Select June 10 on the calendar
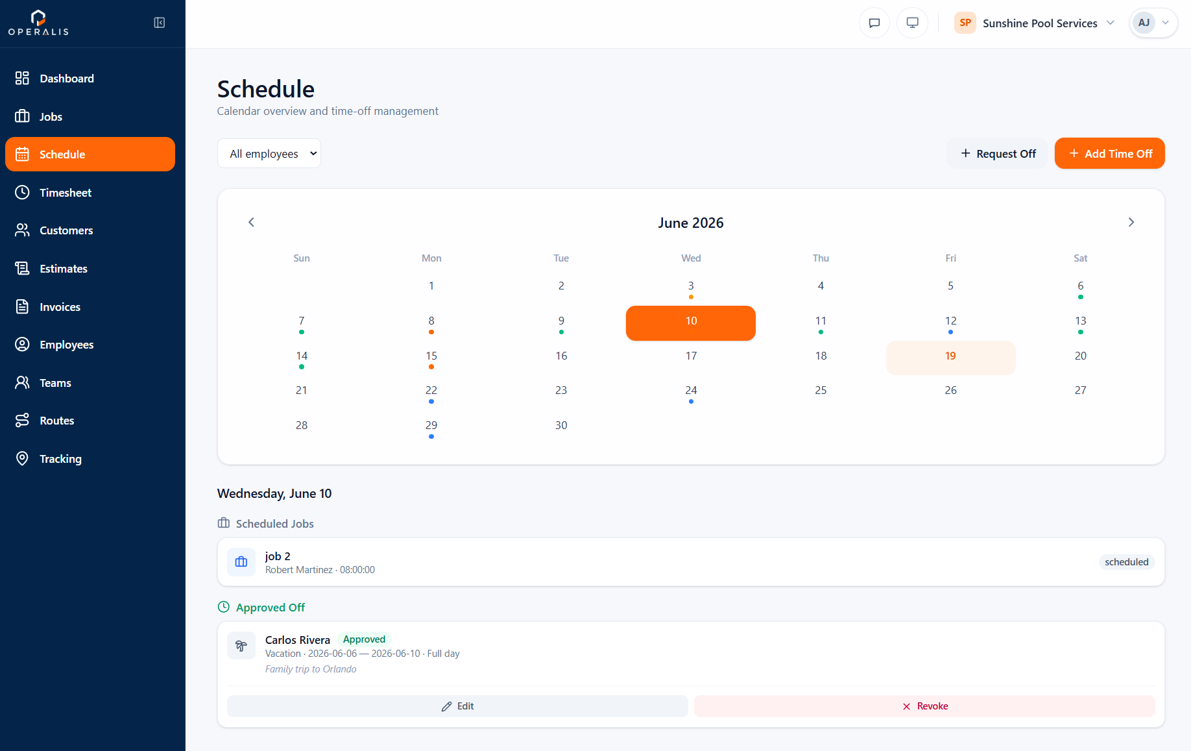Screen dimensions: 1191x751 point(691,323)
